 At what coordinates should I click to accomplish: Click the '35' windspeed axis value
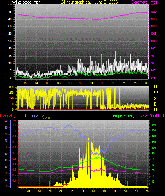(10, 26)
